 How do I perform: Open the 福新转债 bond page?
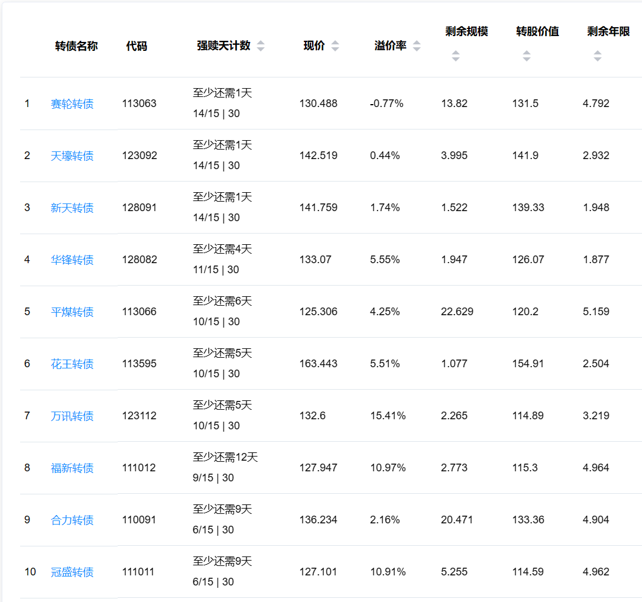click(72, 468)
